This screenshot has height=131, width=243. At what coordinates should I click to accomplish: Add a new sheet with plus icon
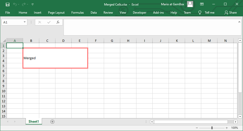pyautogui.click(x=52, y=122)
